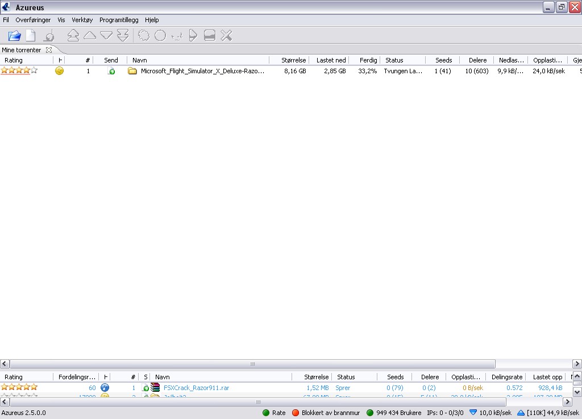The width and height of the screenshot is (582, 419).
Task: Click the blue download speed arrow
Action: coord(473,413)
